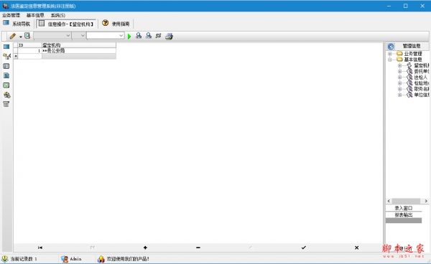
Task: Click the new row asterisk marker
Action: pos(16,56)
